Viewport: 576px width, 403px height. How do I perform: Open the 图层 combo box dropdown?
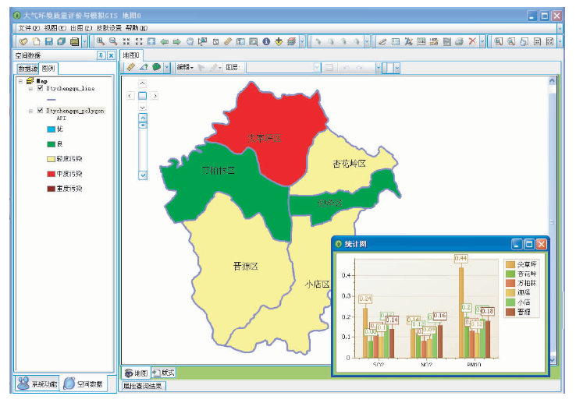[316, 68]
